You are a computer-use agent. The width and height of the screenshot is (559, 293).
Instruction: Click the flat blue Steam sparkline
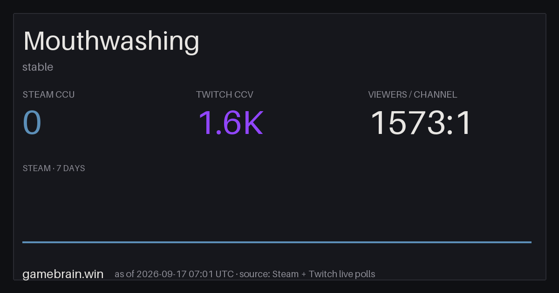[x=277, y=242]
